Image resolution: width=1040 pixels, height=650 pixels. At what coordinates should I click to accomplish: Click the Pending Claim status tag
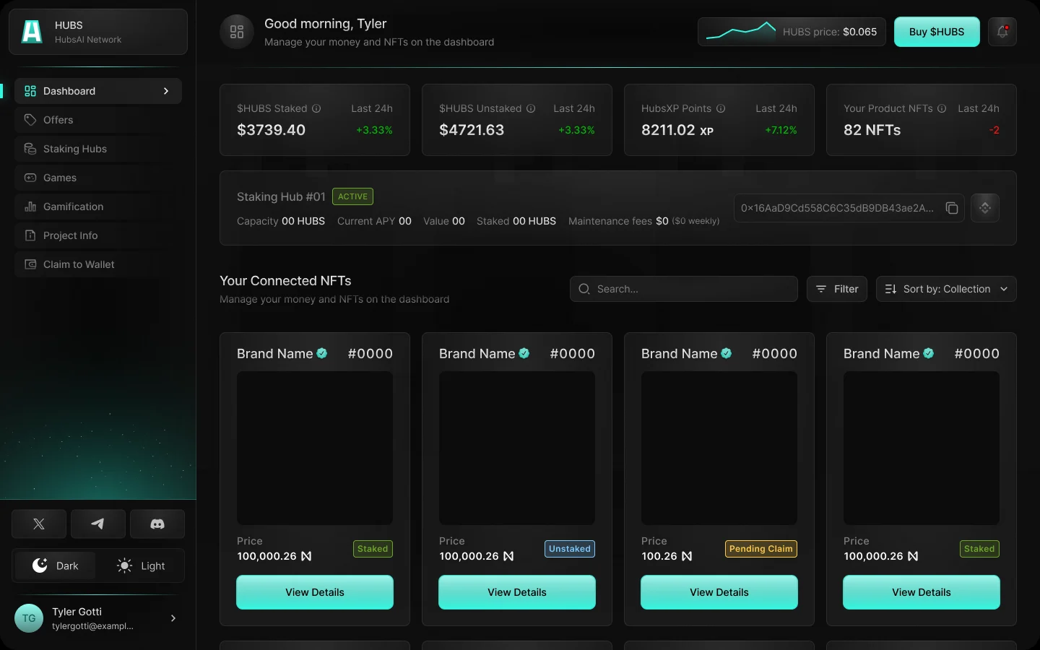(761, 549)
